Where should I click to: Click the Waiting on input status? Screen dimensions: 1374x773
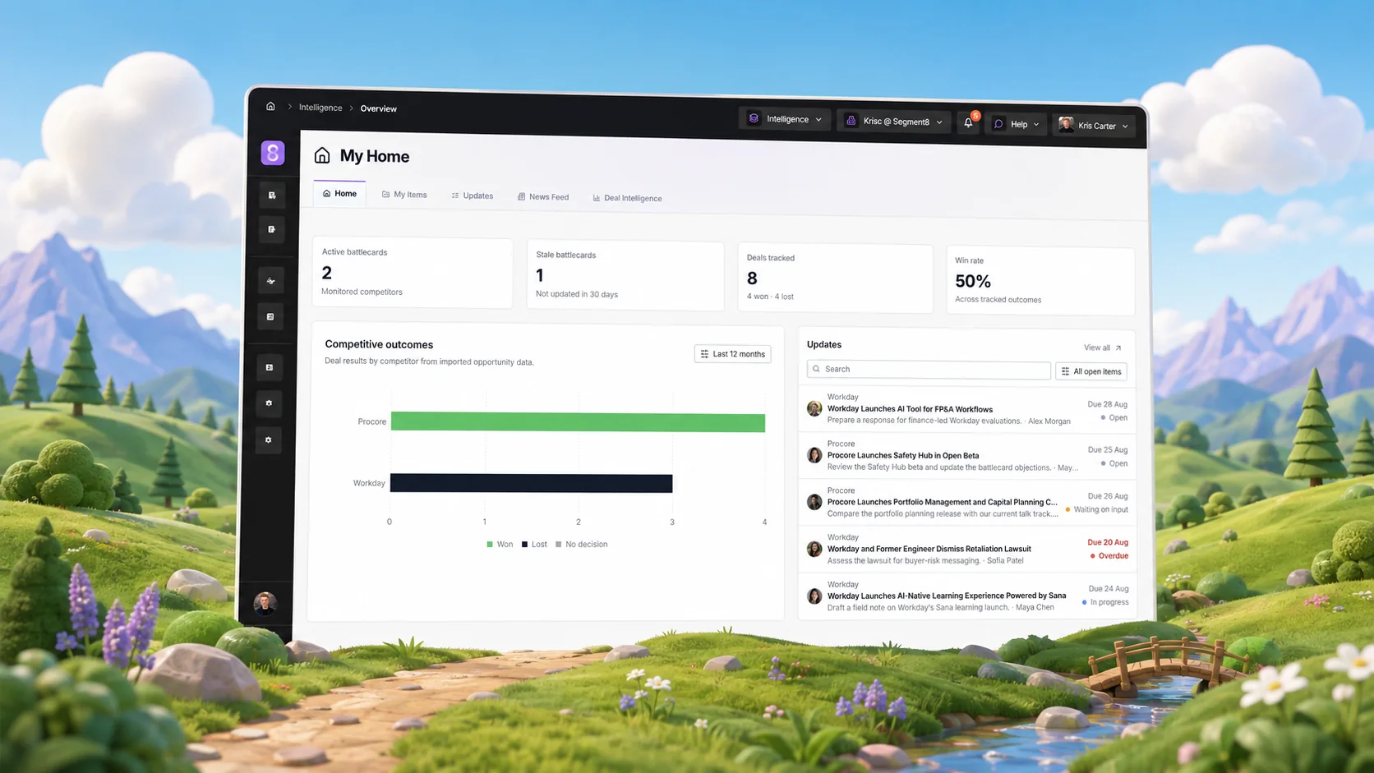[1097, 509]
